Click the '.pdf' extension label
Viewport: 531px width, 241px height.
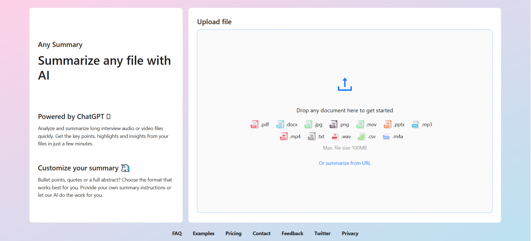tap(265, 125)
